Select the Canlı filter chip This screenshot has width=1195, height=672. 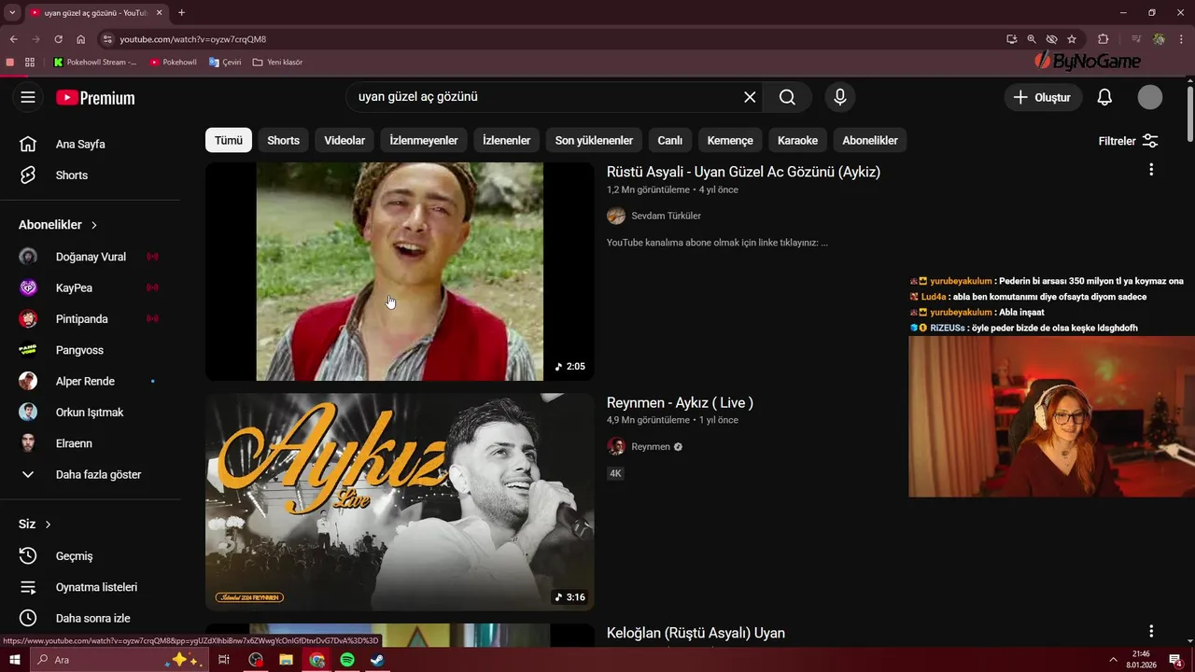point(669,140)
